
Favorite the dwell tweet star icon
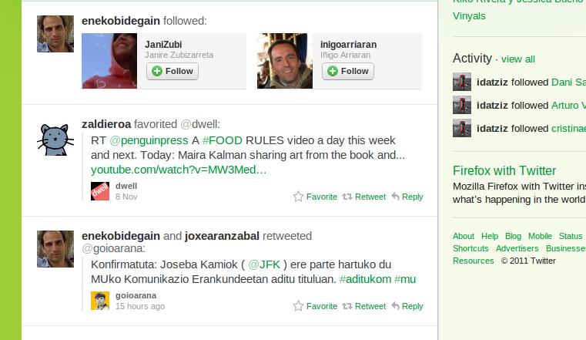coord(299,197)
